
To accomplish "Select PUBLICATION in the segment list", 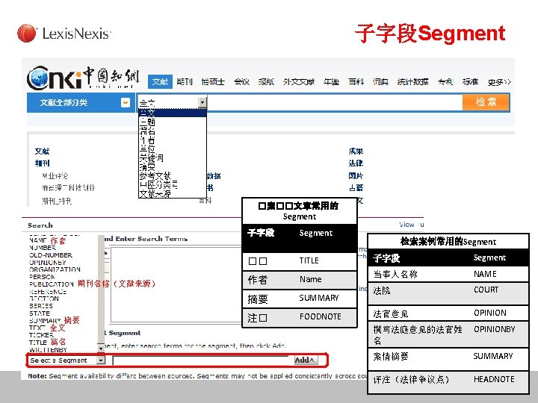I will point(52,284).
